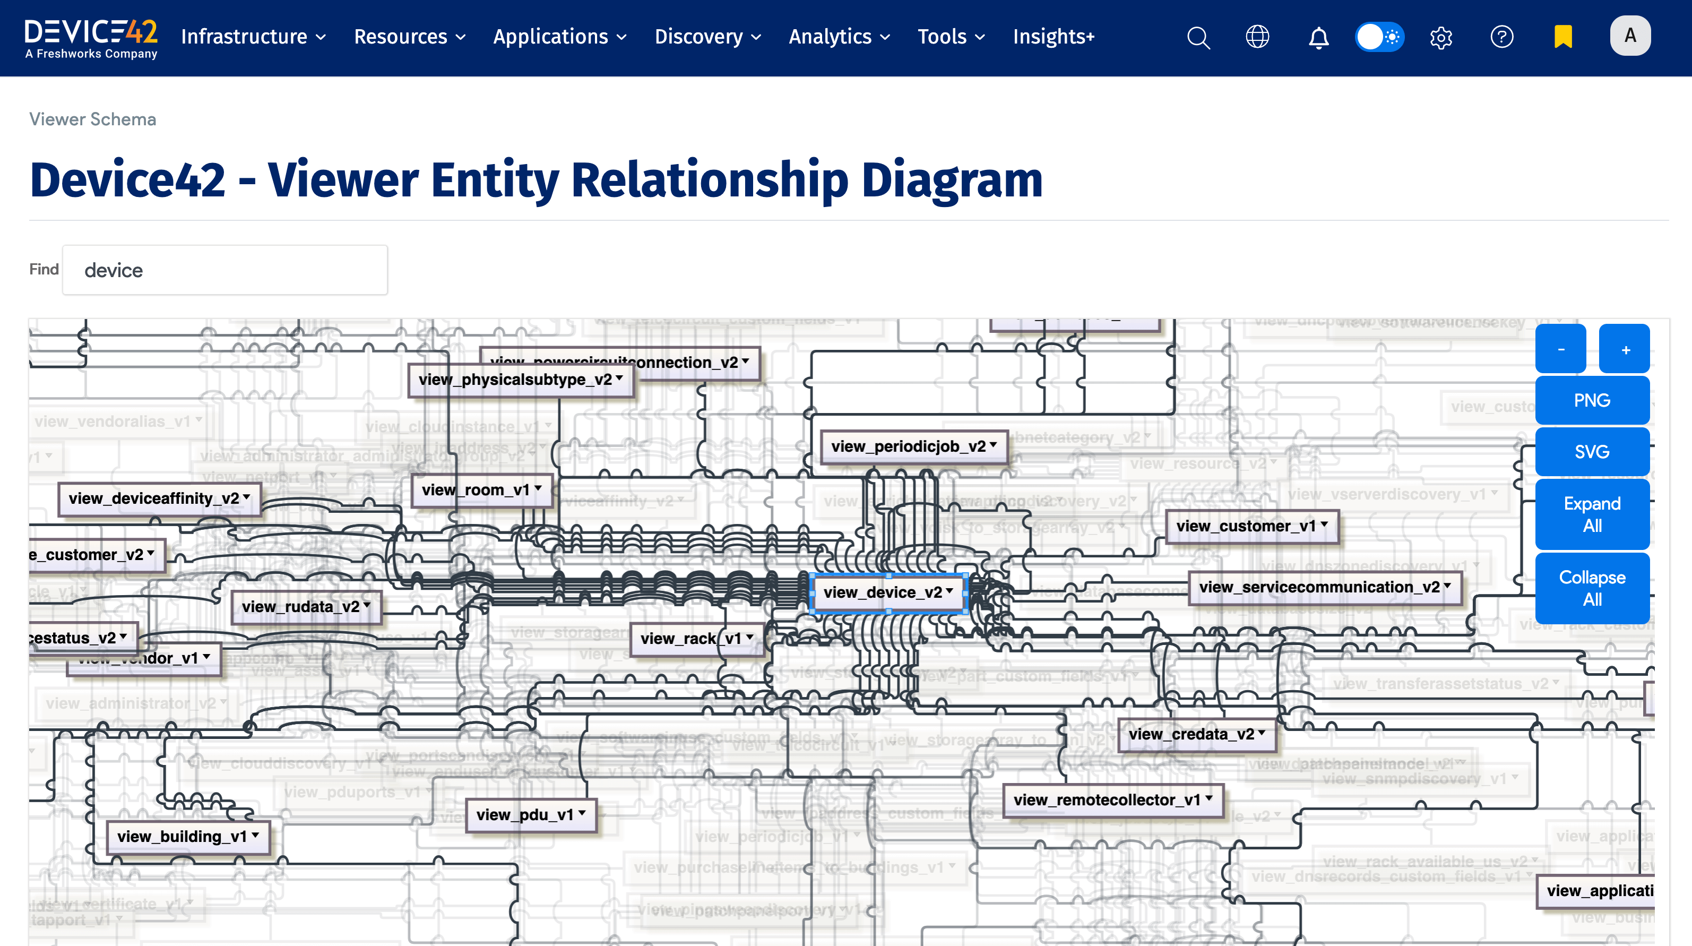Image resolution: width=1692 pixels, height=946 pixels.
Task: Click the SVG export button
Action: 1592,451
